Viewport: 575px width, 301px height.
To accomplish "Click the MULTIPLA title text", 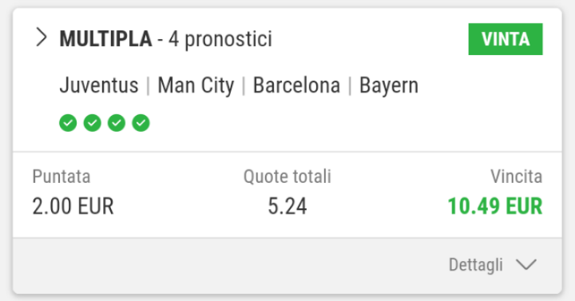I will tap(106, 39).
